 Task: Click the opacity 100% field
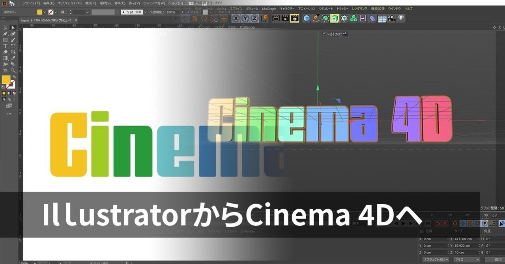pyautogui.click(x=173, y=12)
